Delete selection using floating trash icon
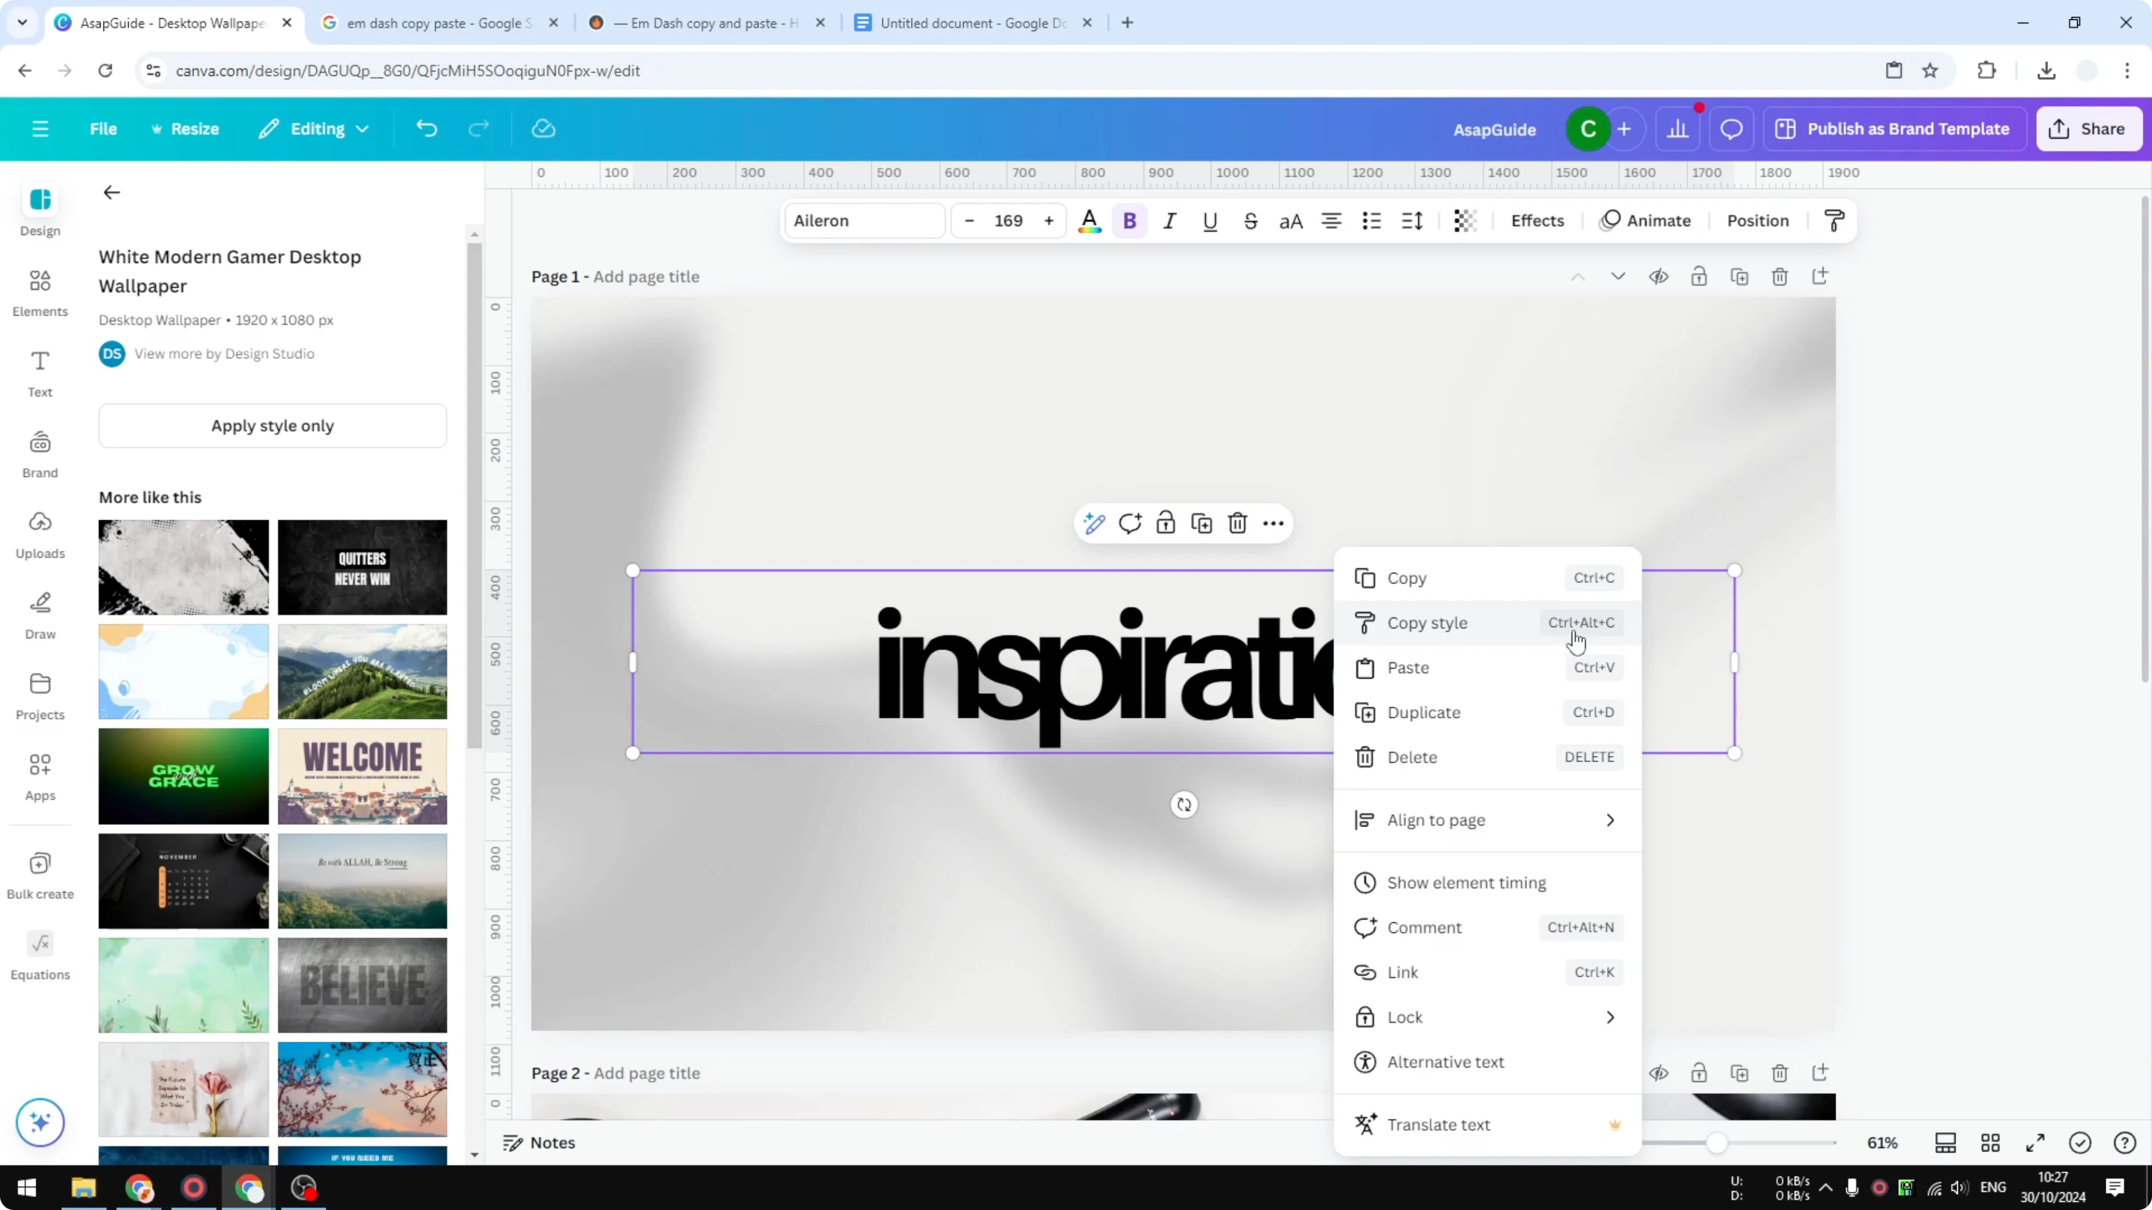The height and width of the screenshot is (1210, 2152). 1237,523
